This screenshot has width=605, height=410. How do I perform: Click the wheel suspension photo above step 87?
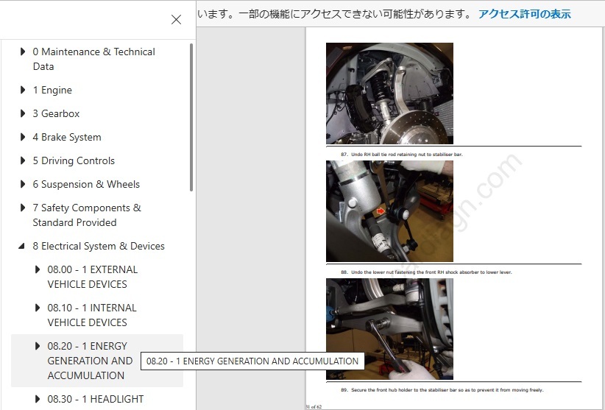pyautogui.click(x=389, y=93)
